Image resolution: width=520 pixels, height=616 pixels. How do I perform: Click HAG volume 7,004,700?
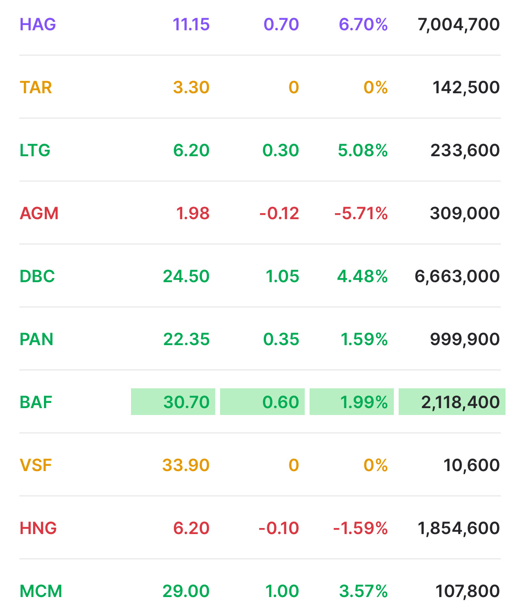click(x=459, y=25)
